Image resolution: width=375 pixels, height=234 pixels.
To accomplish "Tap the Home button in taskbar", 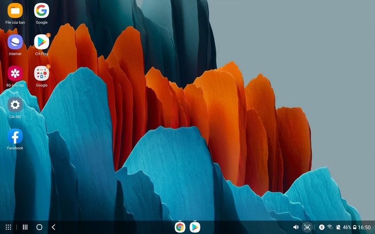I will tap(39, 227).
